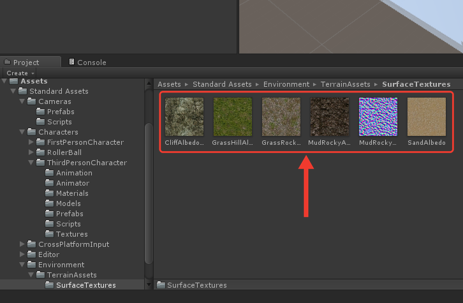Click the CrossPlatformInput folder icon
The image size is (463, 303).
[32, 244]
